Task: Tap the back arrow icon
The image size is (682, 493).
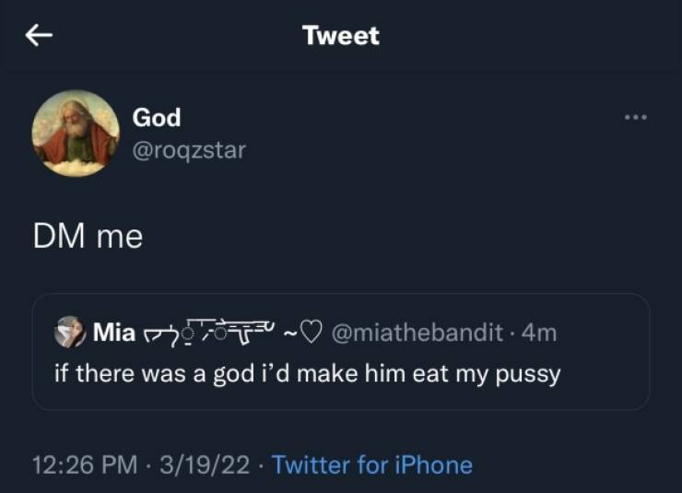Action: coord(37,36)
